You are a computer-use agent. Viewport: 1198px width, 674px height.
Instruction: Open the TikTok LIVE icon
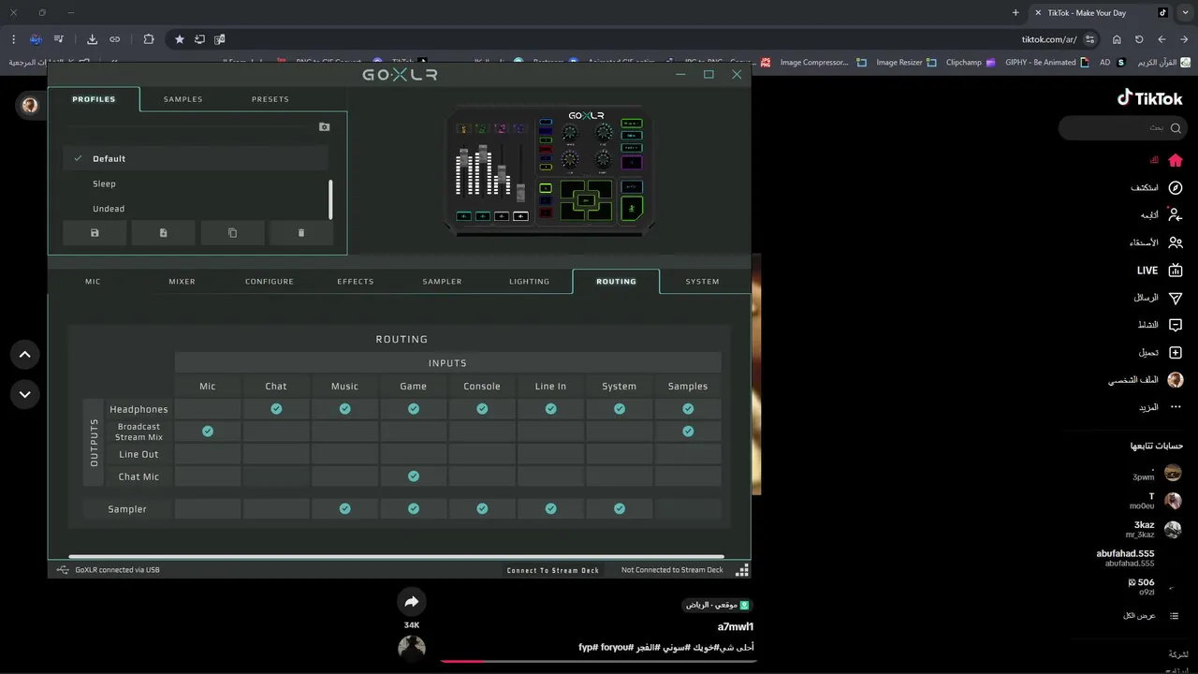point(1176,271)
